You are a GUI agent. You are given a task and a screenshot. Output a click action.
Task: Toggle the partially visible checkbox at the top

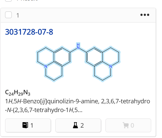pyautogui.click(x=8, y=1)
